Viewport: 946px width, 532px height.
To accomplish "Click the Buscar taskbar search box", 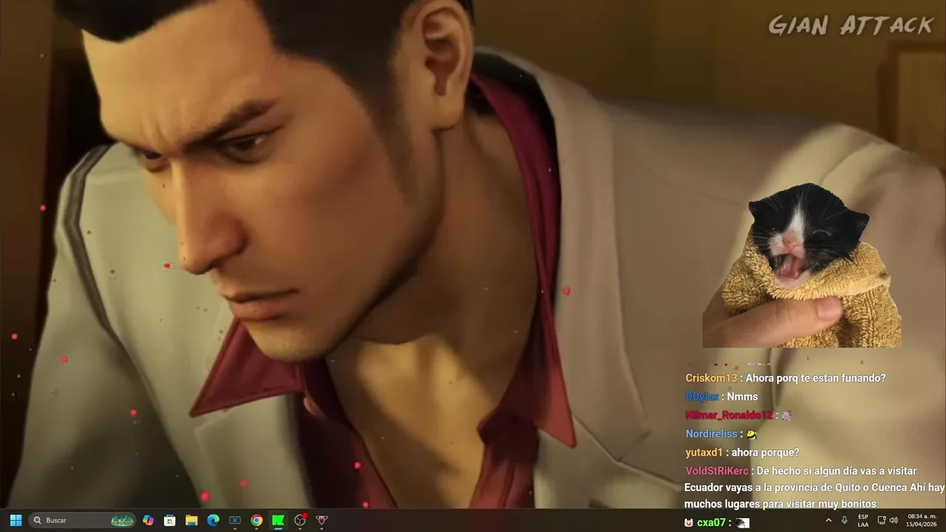I will pos(83,520).
